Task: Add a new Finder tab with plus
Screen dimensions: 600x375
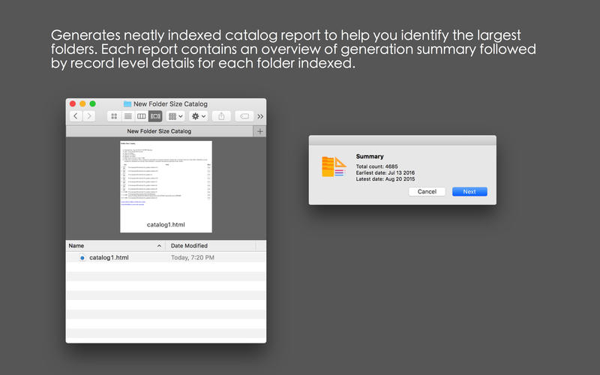Action: click(x=259, y=131)
